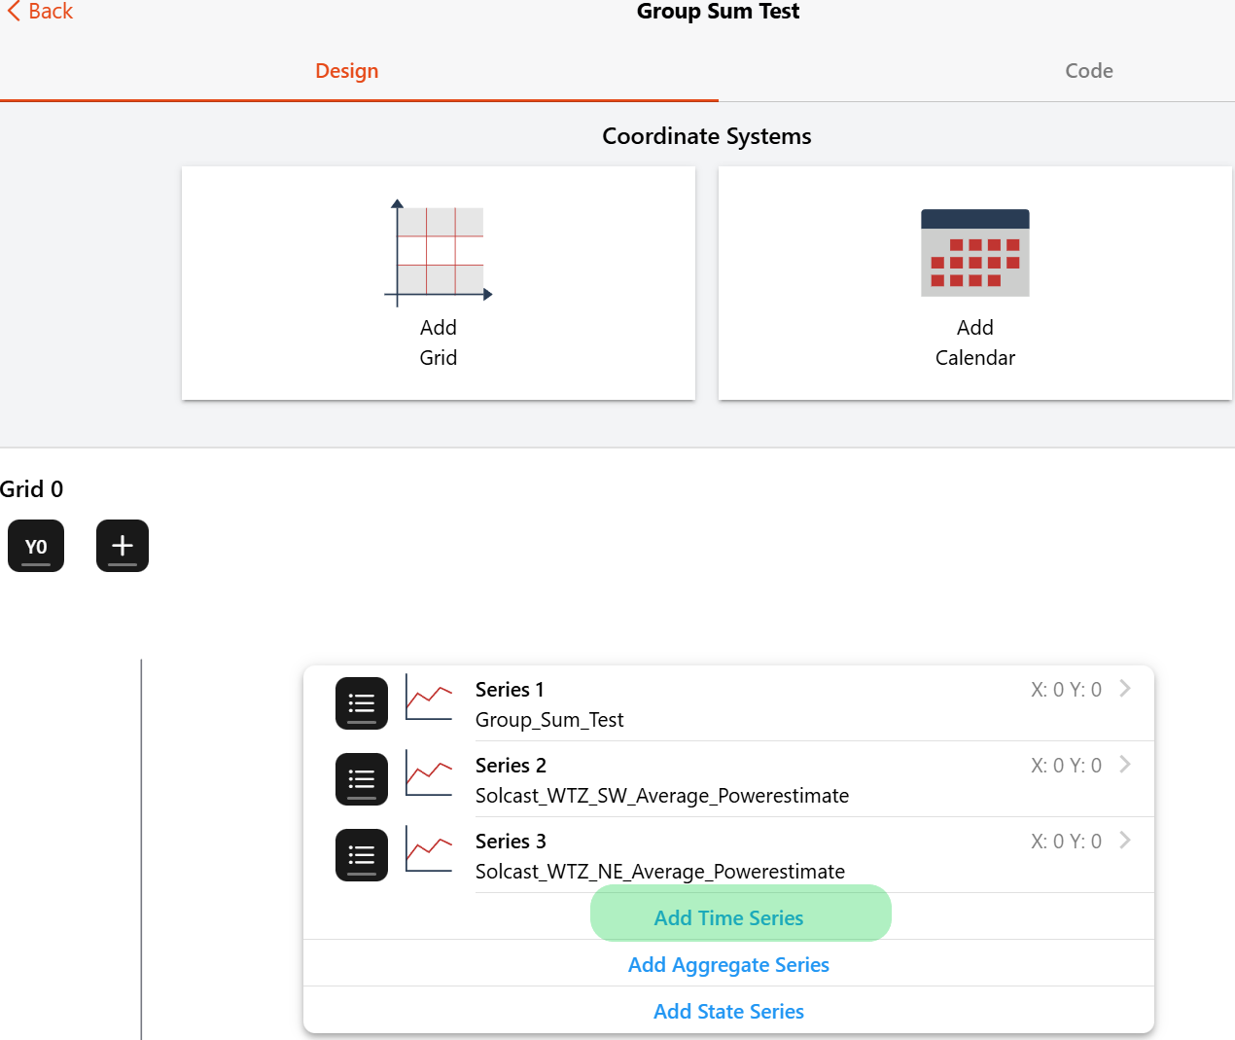
Task: Click the line chart icon of Series 2
Action: point(429,773)
